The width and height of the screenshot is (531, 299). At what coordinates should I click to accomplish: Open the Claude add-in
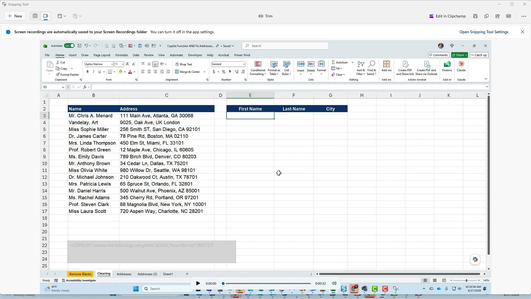point(461,66)
